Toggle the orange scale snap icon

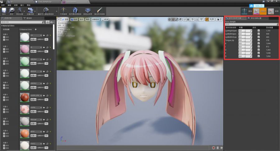tap(207, 19)
